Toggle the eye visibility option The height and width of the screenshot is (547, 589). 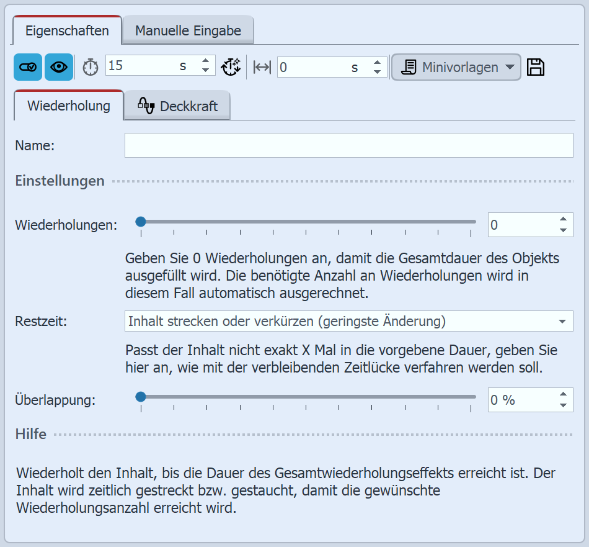tap(58, 66)
